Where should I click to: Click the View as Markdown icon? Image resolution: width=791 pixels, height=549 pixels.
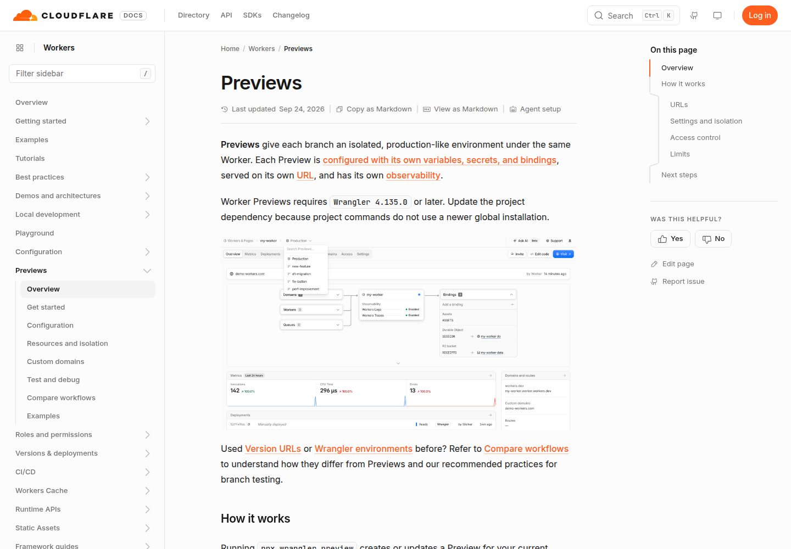point(427,109)
